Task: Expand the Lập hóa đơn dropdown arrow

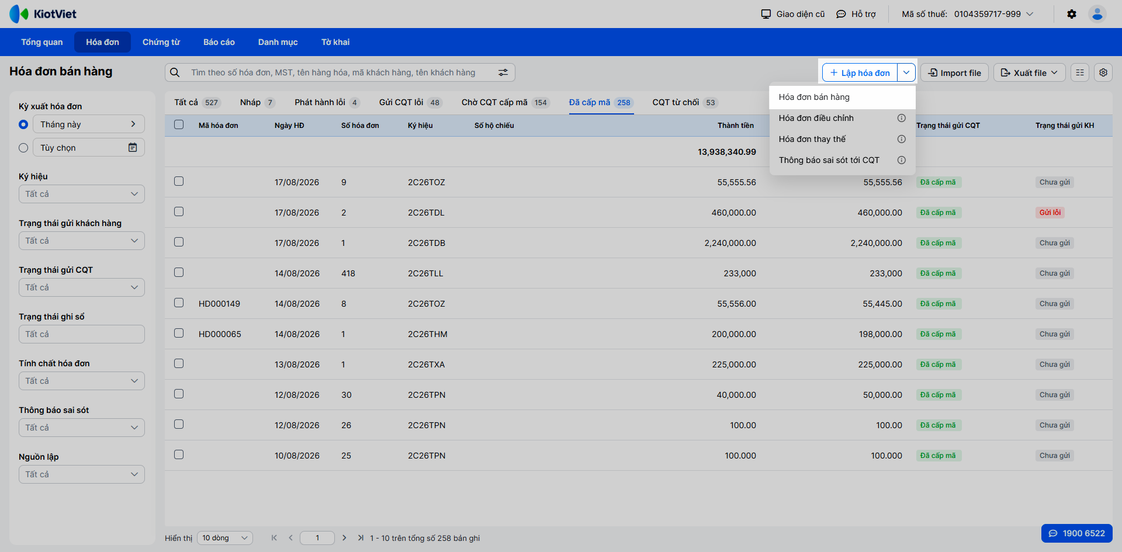Action: (x=906, y=72)
